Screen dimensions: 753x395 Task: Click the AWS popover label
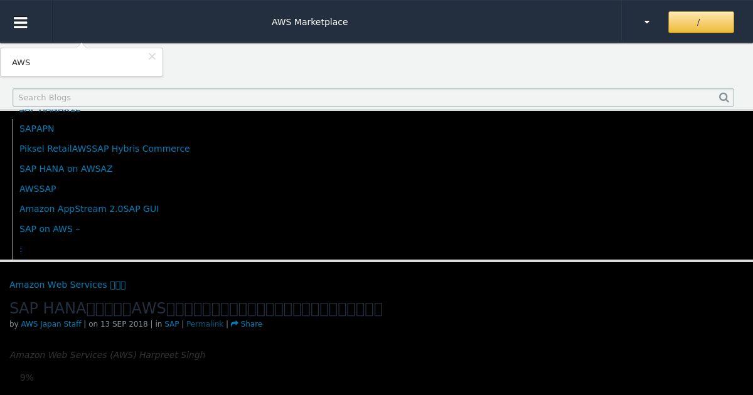tap(21, 63)
